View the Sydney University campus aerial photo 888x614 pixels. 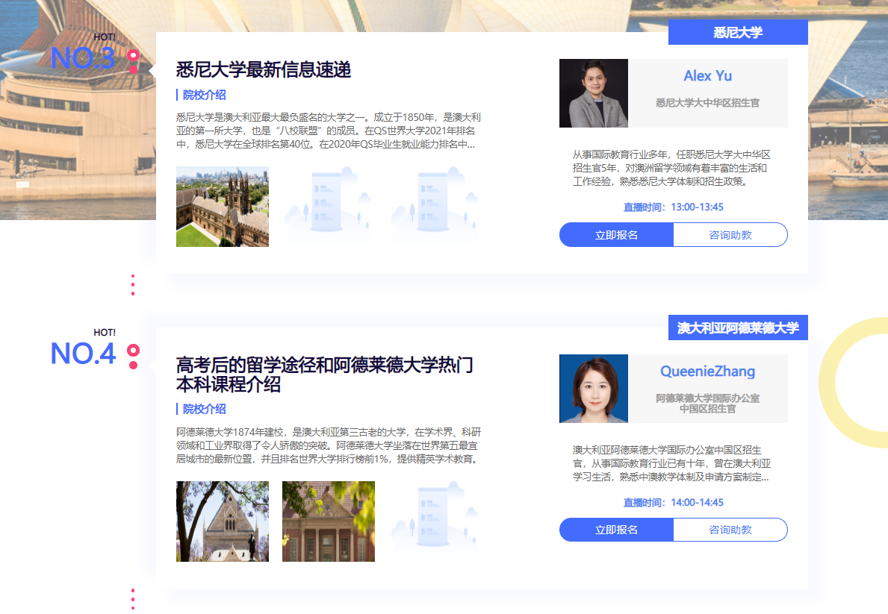click(x=223, y=207)
